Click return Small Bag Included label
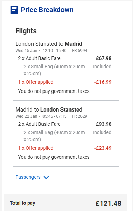The width and height of the screenshot is (133, 211). [x=102, y=132]
